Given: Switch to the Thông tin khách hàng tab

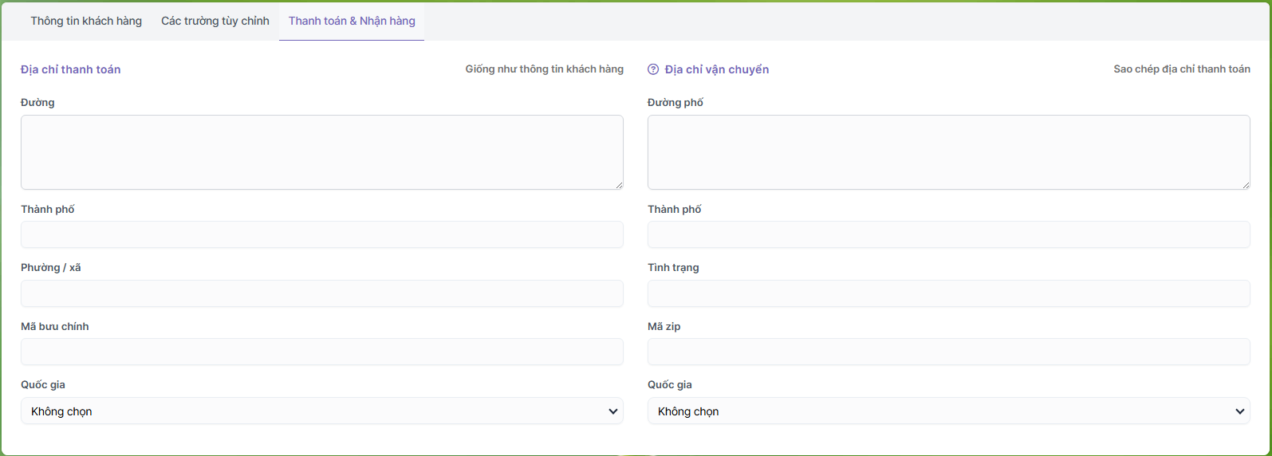Looking at the screenshot, I should (x=86, y=21).
